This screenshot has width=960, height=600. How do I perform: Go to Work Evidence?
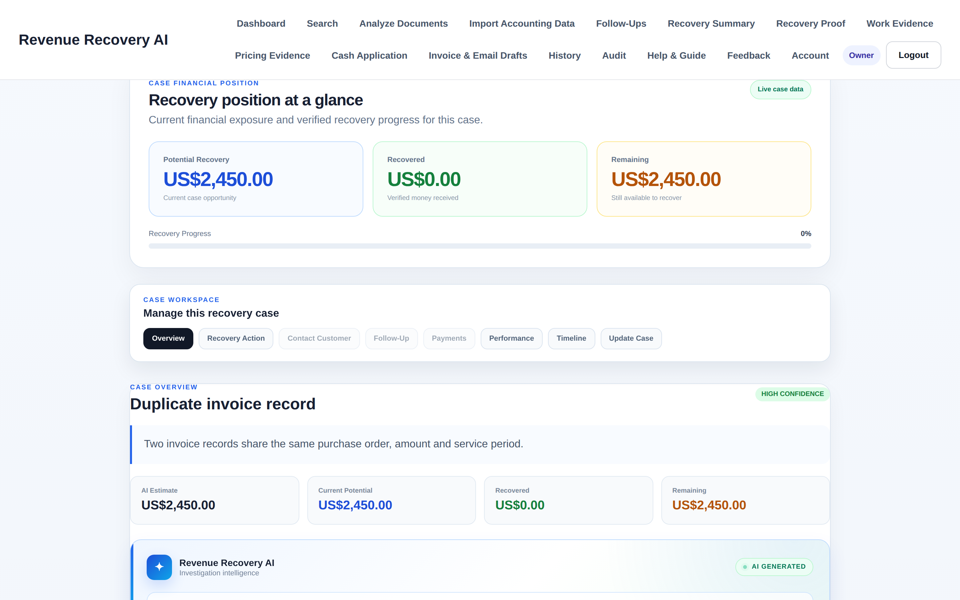(900, 23)
